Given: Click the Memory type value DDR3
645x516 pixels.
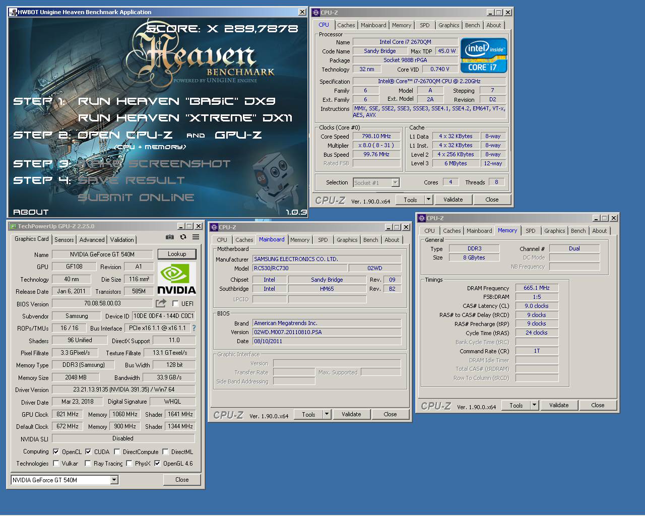Looking at the screenshot, I should [x=474, y=248].
